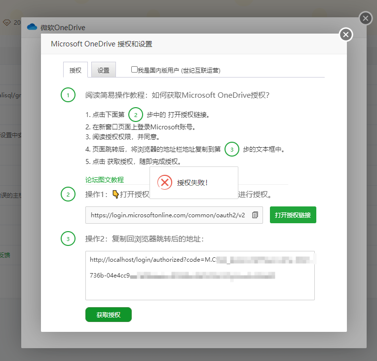Tick the 我是国内版用户 checkbox
The width and height of the screenshot is (377, 361).
coord(134,70)
